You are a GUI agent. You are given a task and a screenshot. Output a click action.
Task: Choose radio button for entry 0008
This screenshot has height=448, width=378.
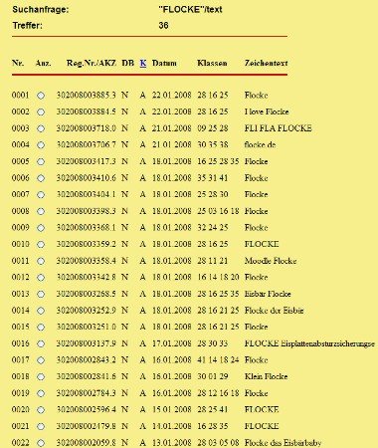(x=41, y=211)
